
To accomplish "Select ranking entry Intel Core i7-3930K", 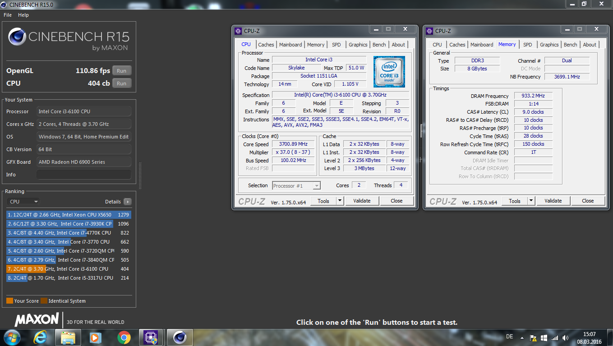I will coord(69,224).
